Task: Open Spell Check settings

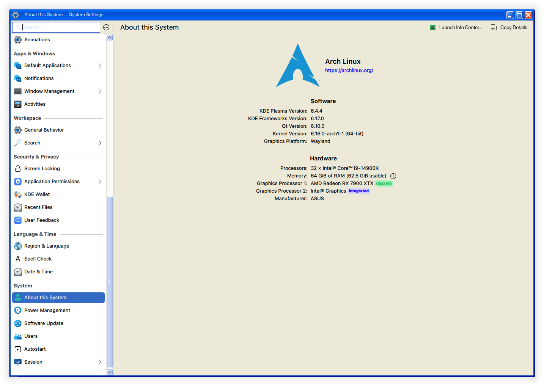Action: [x=58, y=259]
